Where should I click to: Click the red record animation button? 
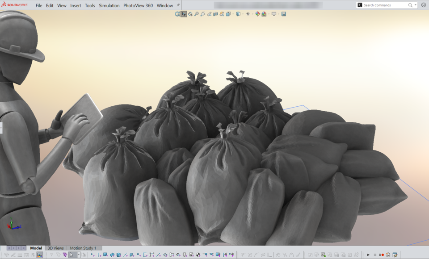click(383, 255)
